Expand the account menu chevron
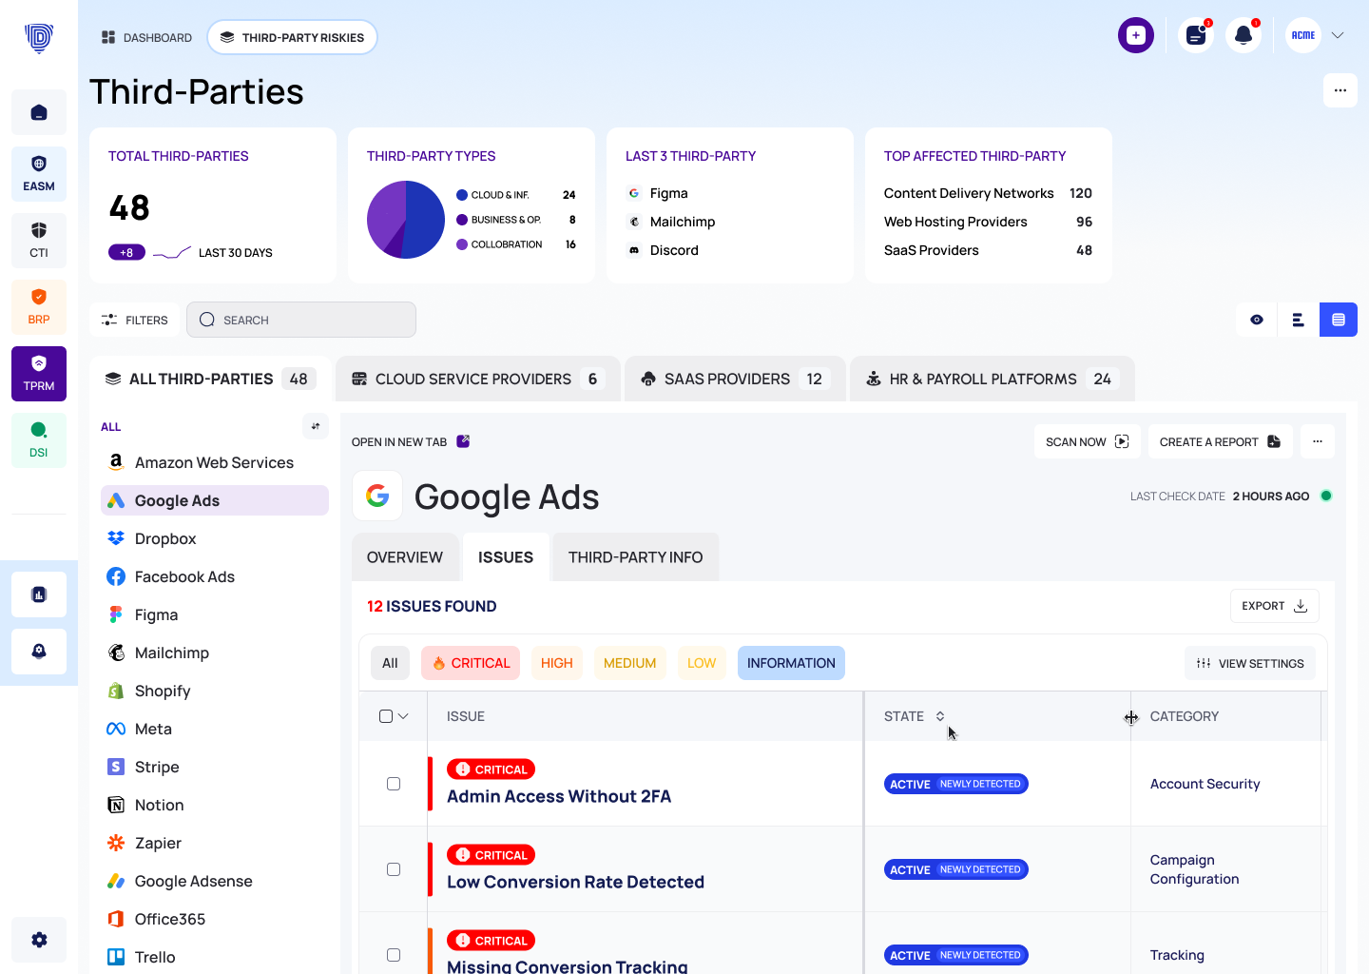The width and height of the screenshot is (1369, 974). 1338,35
